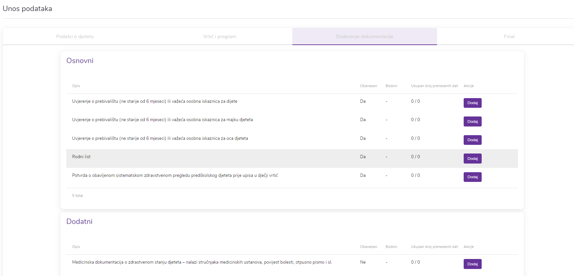This screenshot has height=276, width=574.
Task: Click Ukupan broj prenesenih header in Osnovni table
Action: 434,86
